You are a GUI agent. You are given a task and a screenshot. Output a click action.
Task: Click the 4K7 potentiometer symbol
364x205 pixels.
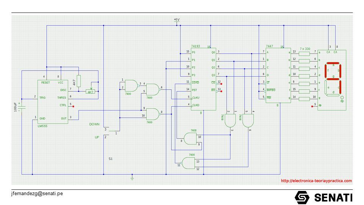coord(90,91)
